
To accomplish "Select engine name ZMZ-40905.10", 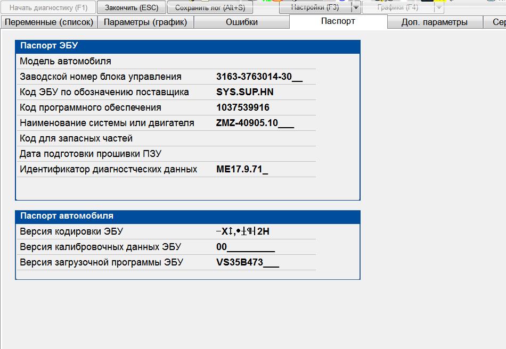I will pyautogui.click(x=255, y=123).
